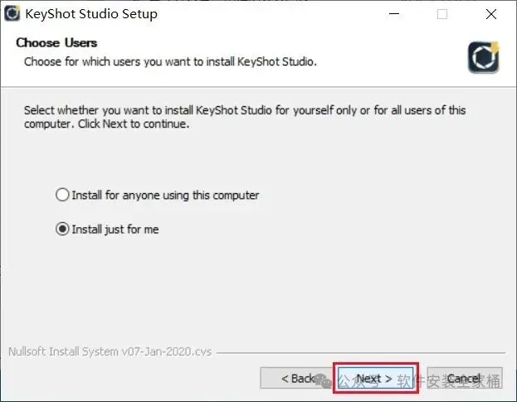The height and width of the screenshot is (402, 517).
Task: Click the 'Choose Users' bold heading
Action: coord(56,43)
